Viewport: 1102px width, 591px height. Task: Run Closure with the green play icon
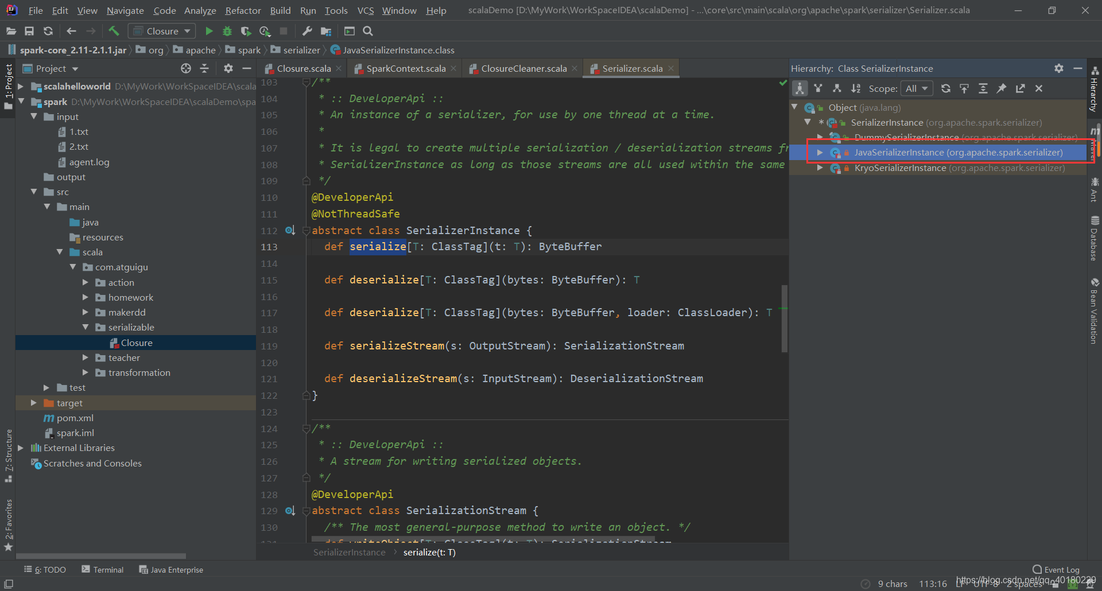(209, 31)
